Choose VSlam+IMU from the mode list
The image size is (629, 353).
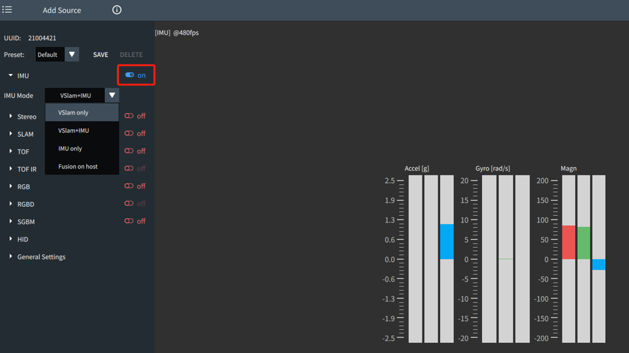[82, 130]
